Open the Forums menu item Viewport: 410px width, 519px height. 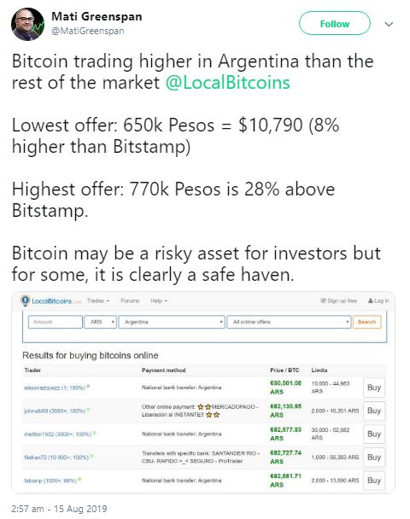130,300
